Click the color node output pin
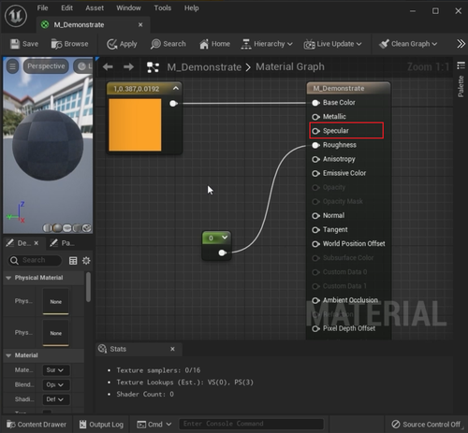This screenshot has width=468, height=433. (173, 104)
